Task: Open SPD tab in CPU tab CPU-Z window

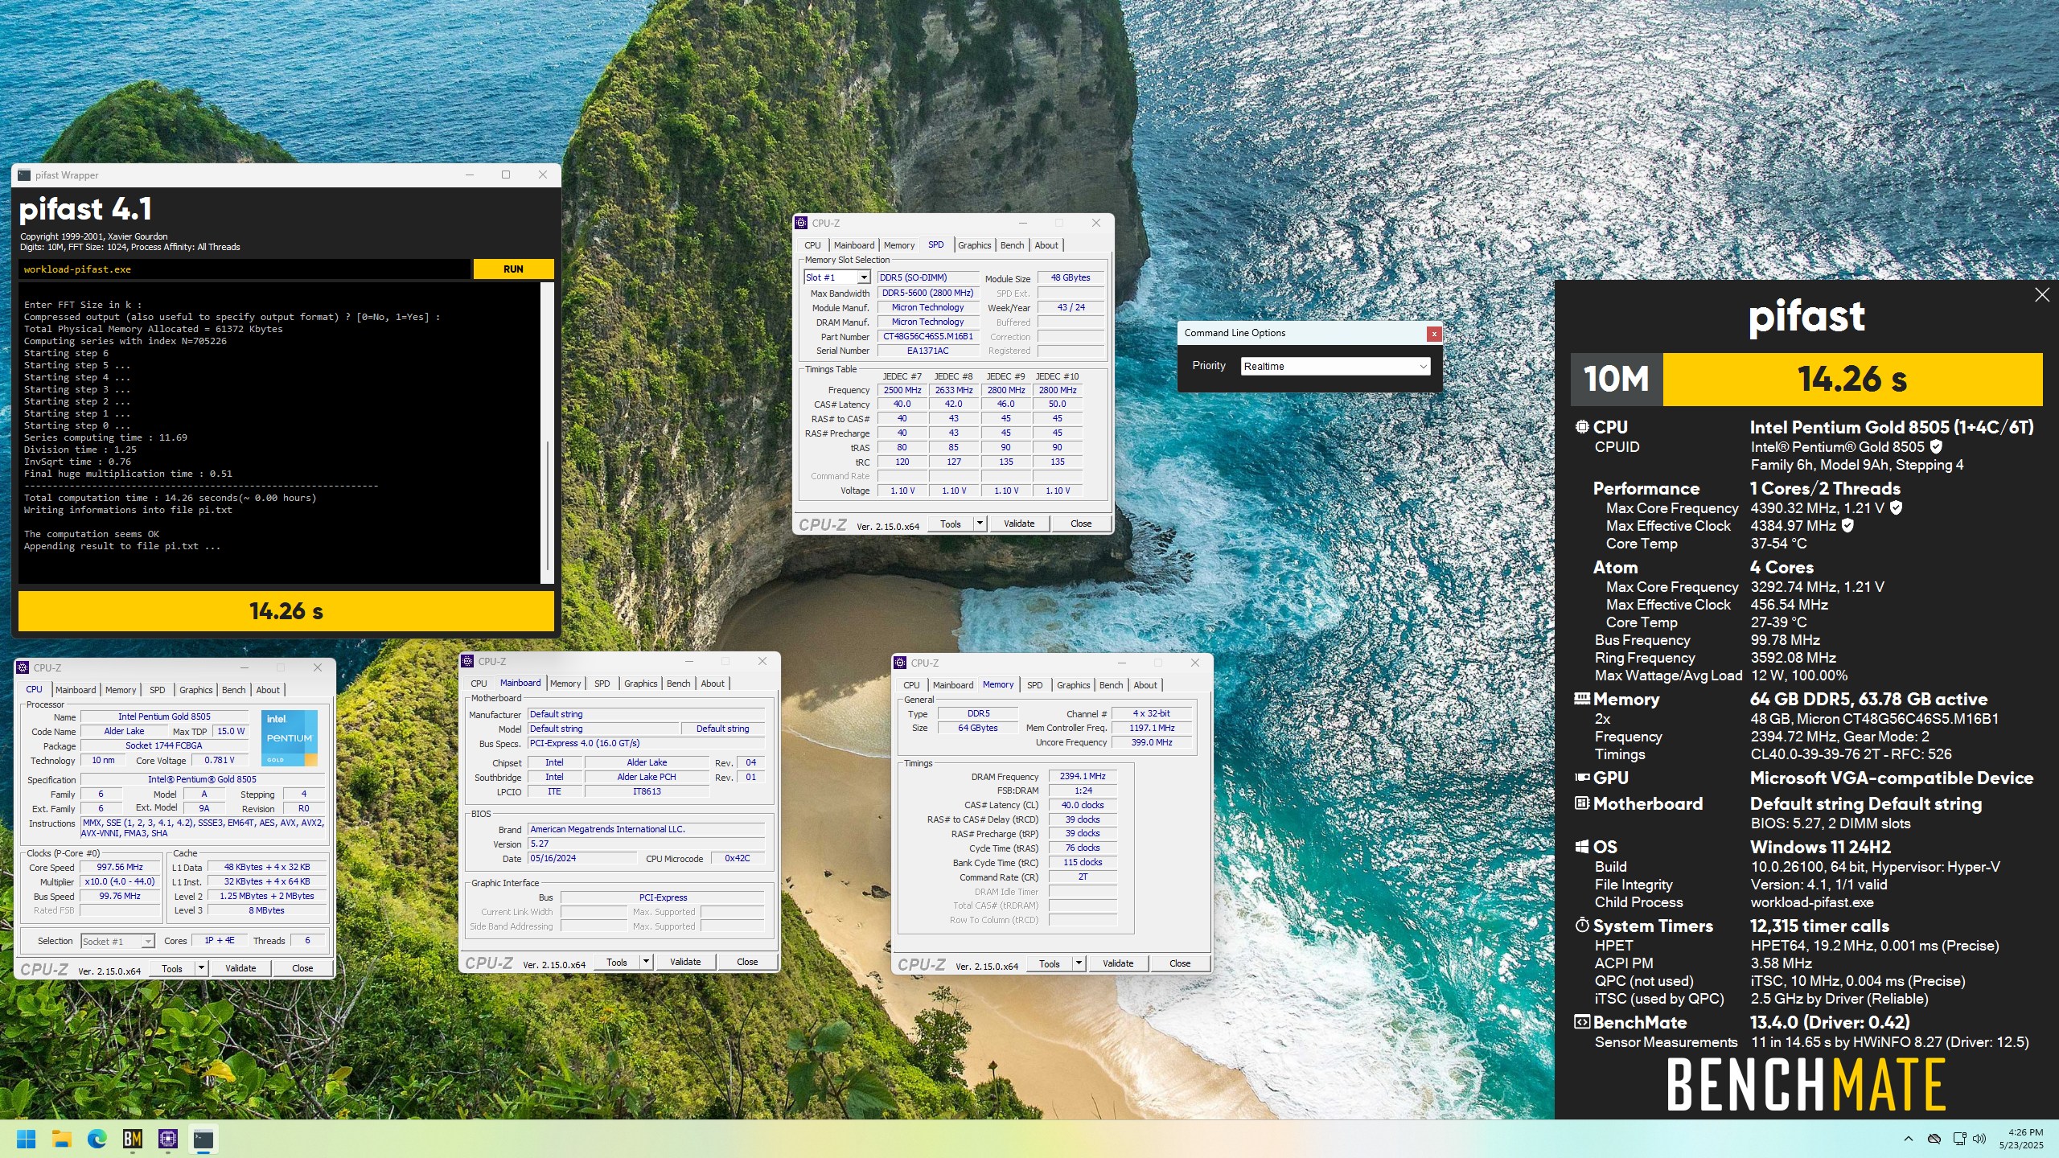Action: [x=158, y=690]
